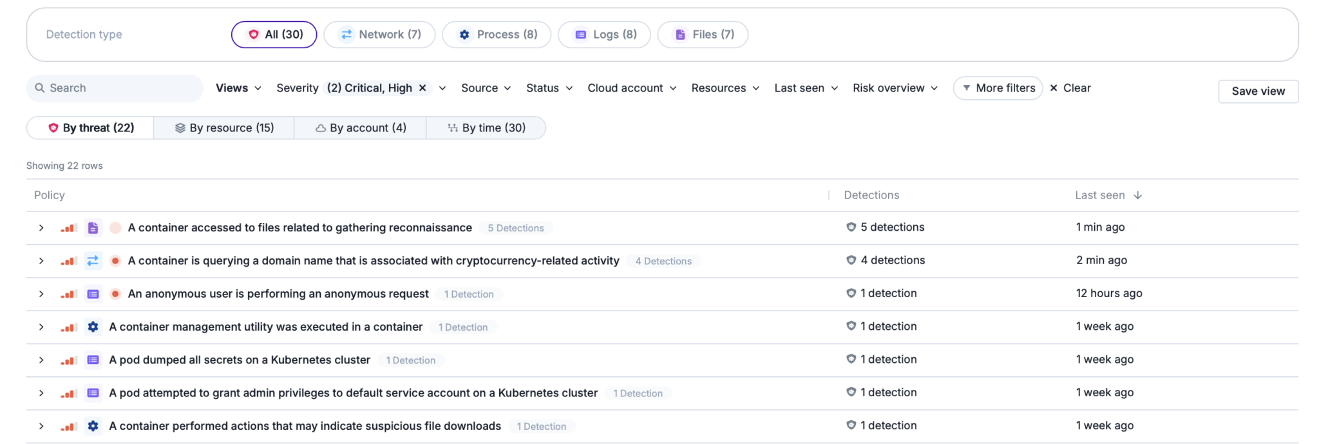Click the files icon on reconnaissance row
The image size is (1319, 444).
pyautogui.click(x=93, y=228)
